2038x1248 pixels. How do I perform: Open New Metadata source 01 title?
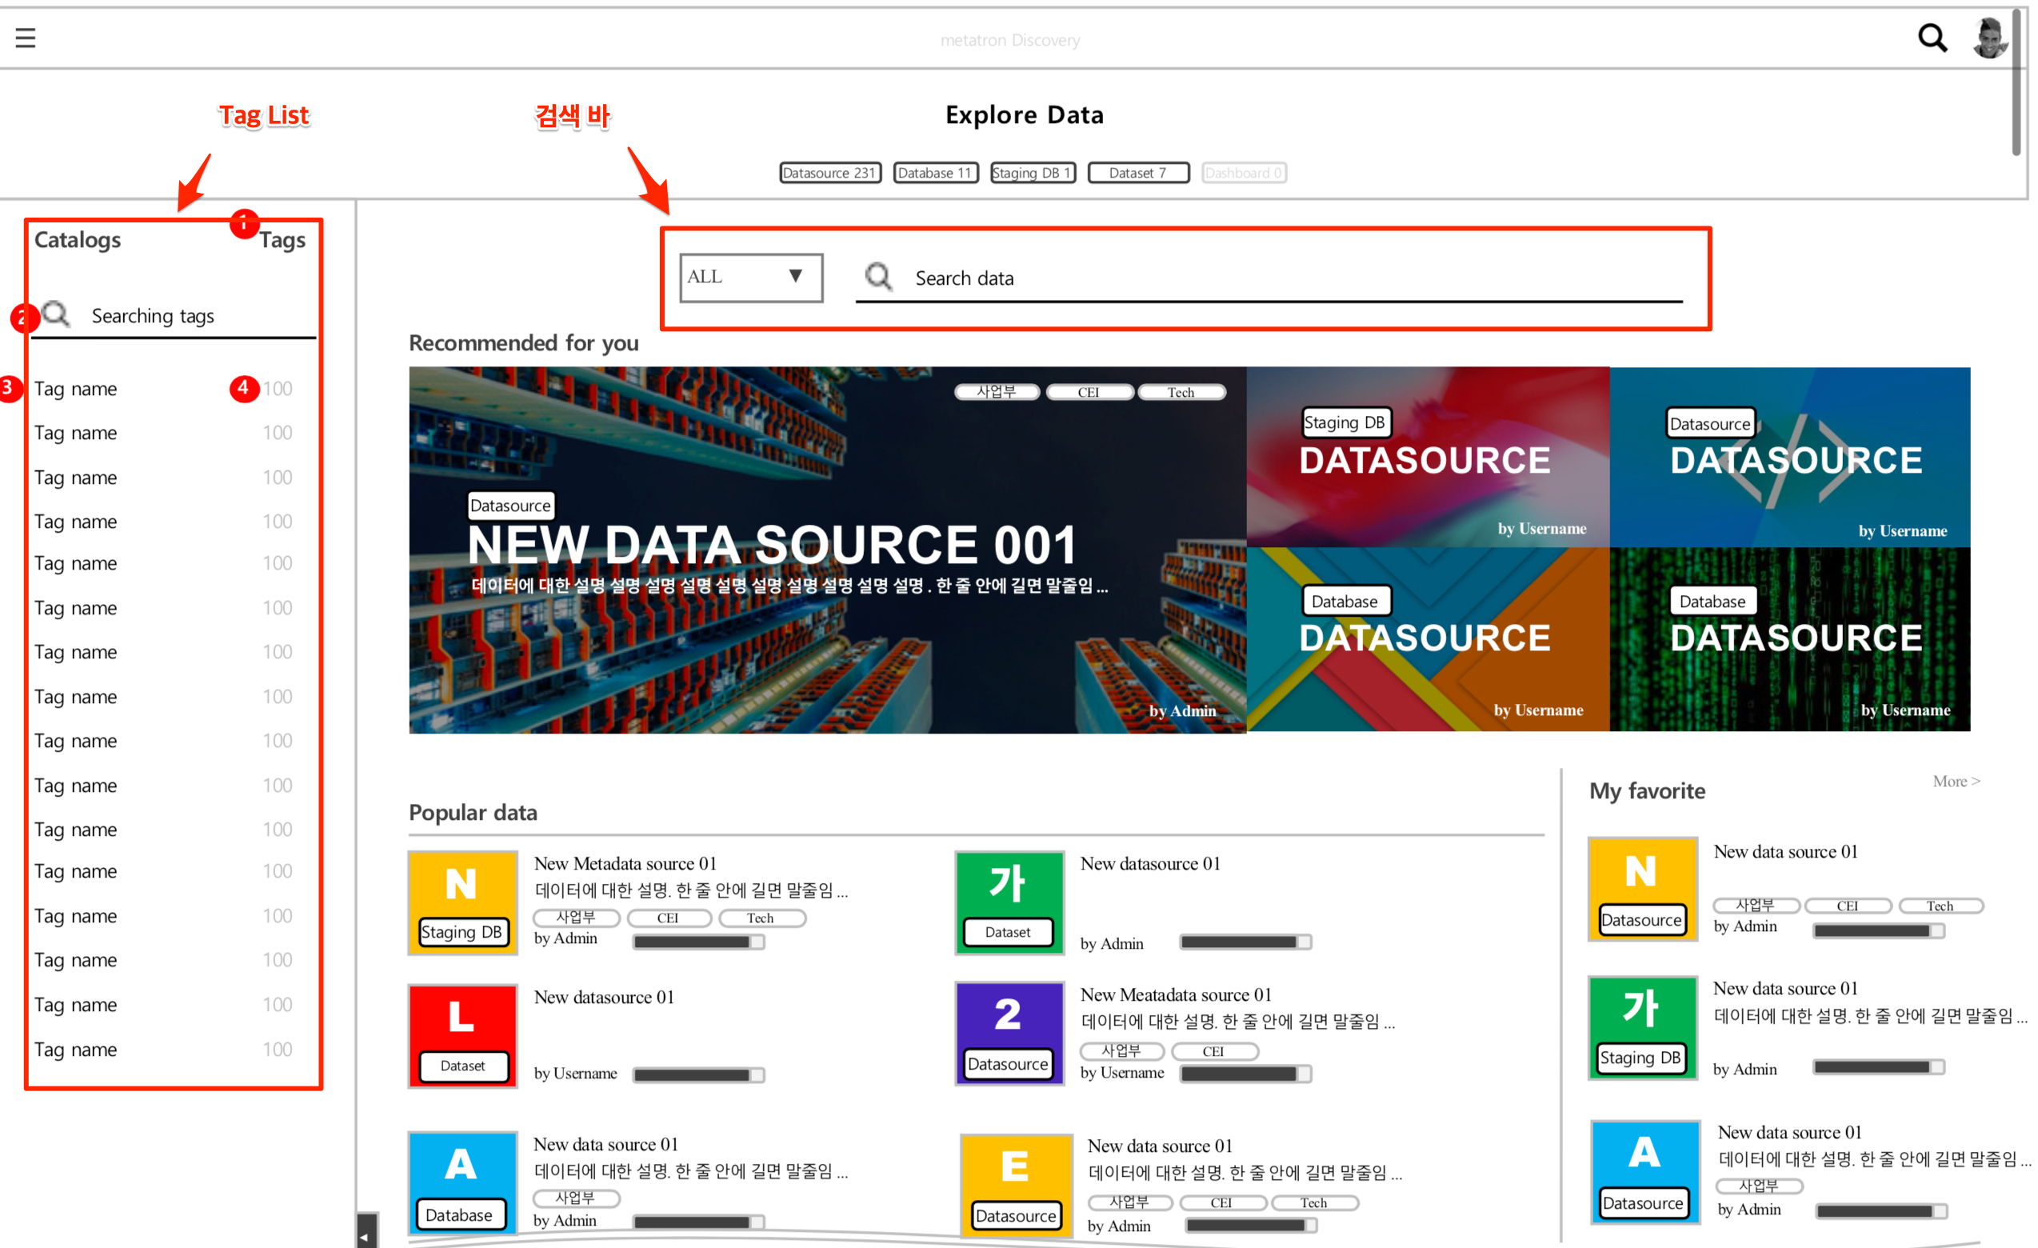pos(625,863)
